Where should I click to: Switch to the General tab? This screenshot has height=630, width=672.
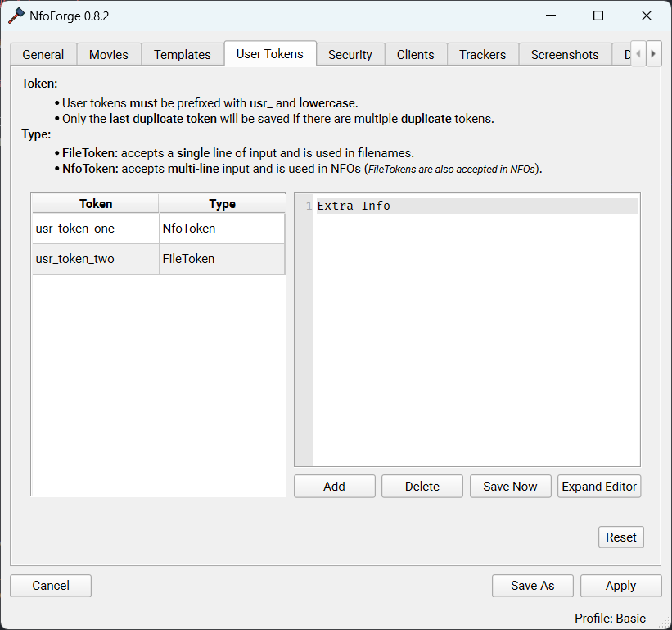point(43,54)
